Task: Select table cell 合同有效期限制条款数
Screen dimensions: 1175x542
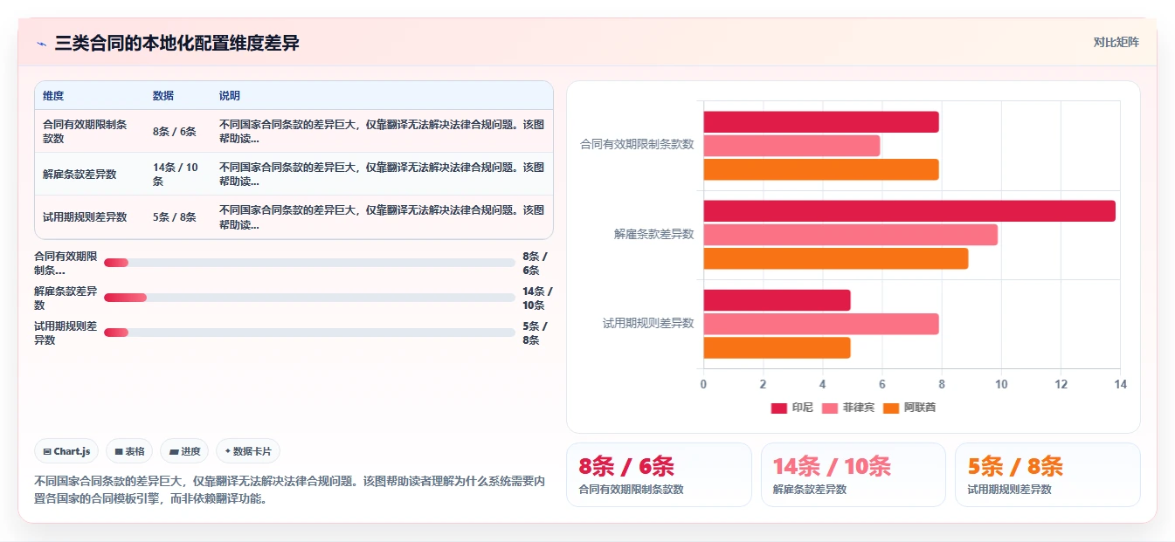Action: point(88,132)
